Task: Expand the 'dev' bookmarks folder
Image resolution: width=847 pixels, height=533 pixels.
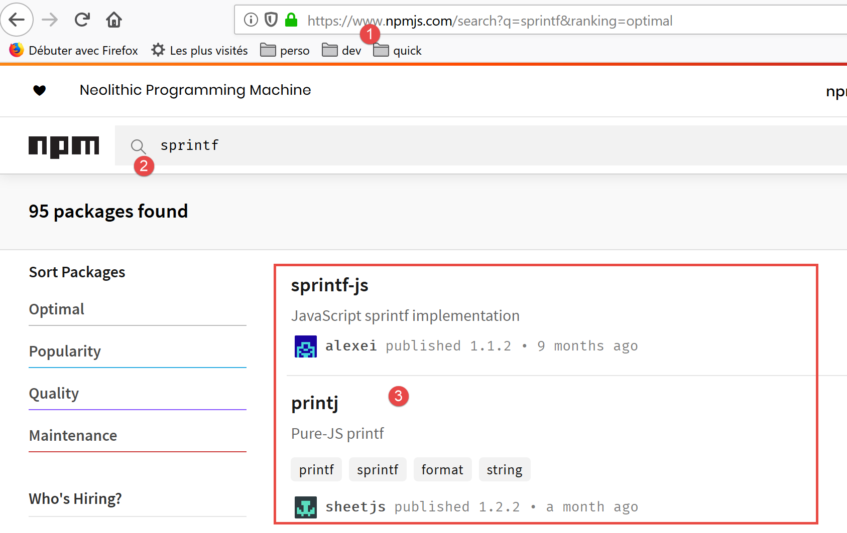Action: 342,51
